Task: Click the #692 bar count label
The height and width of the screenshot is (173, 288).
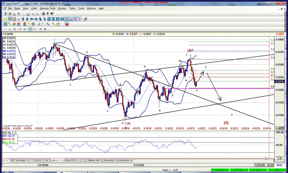Action: click(280, 165)
